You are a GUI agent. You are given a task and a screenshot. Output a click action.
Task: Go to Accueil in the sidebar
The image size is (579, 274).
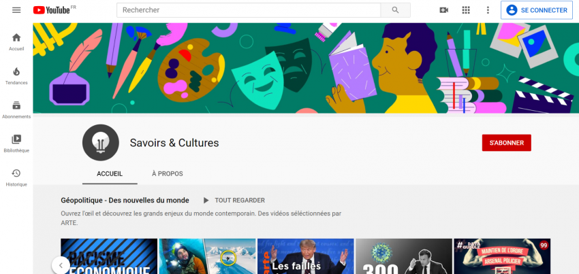tap(16, 42)
